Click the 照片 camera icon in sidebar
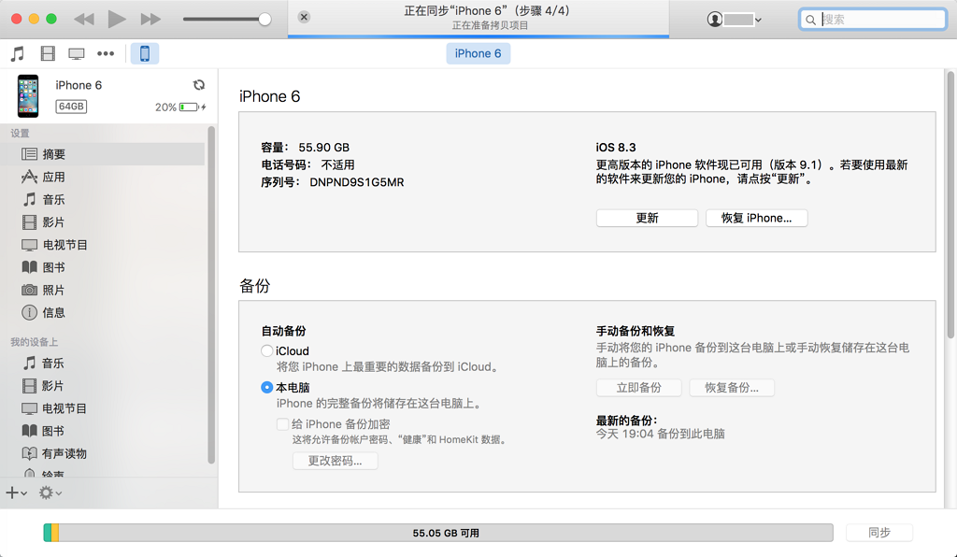 tap(29, 290)
